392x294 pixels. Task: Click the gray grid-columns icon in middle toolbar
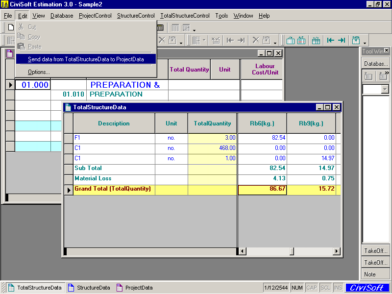coord(196,40)
